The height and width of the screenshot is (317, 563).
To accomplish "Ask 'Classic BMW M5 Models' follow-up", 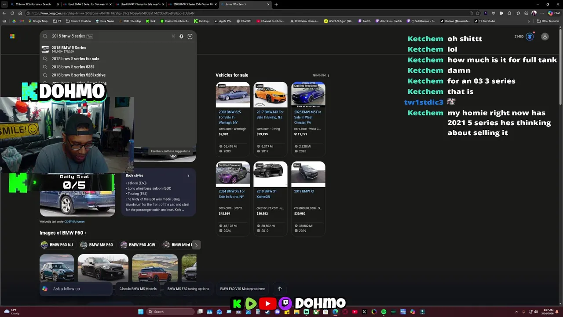I will [x=138, y=289].
